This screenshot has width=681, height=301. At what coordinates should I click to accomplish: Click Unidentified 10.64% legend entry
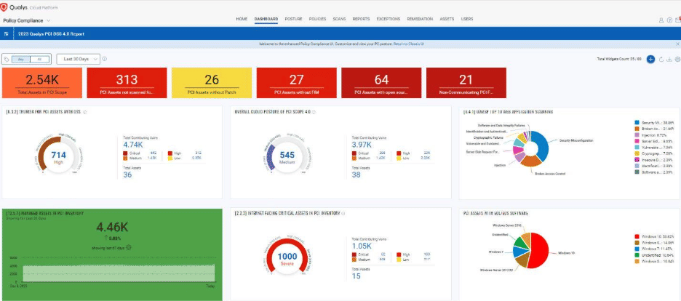653,255
